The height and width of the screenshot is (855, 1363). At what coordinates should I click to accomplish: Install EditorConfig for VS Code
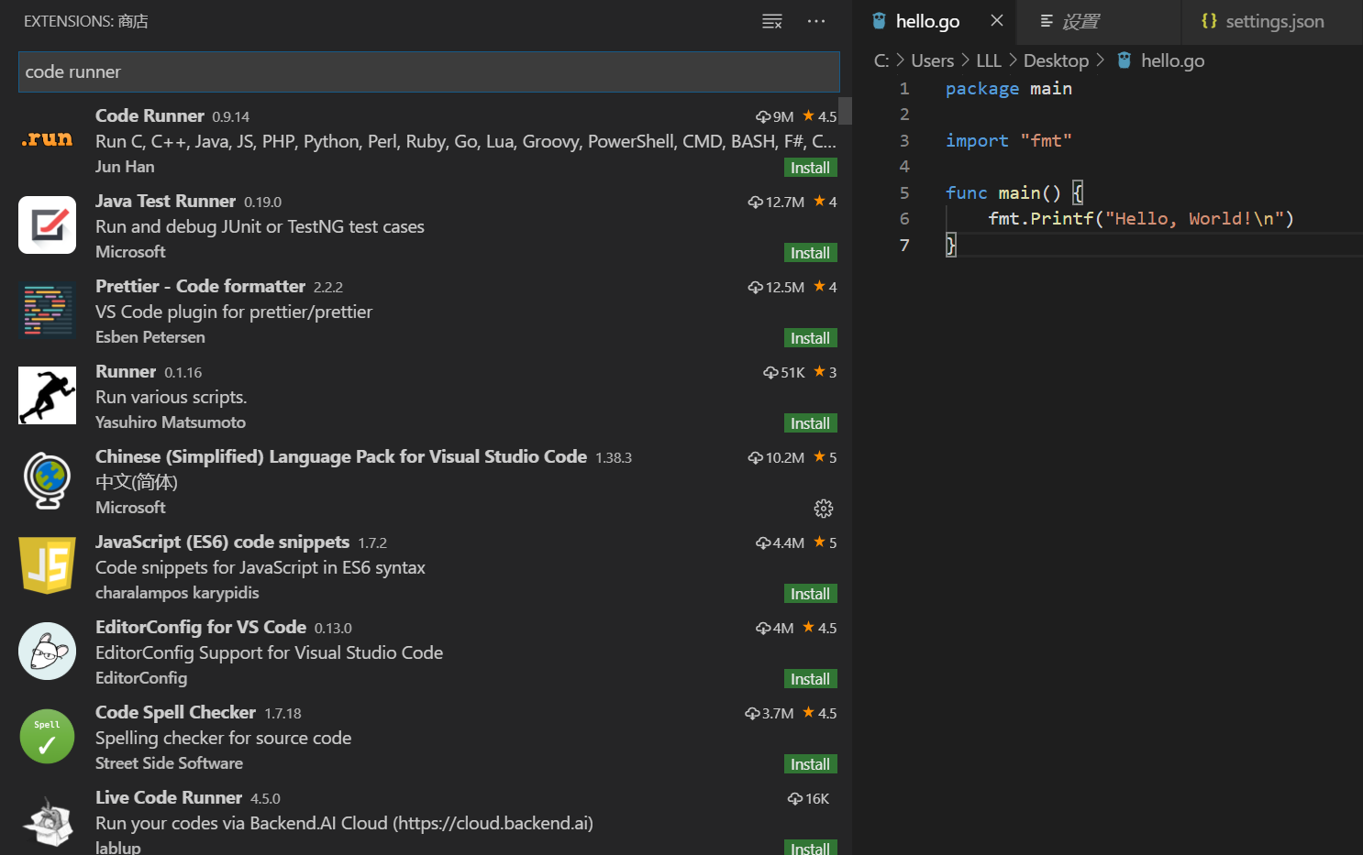tap(810, 679)
